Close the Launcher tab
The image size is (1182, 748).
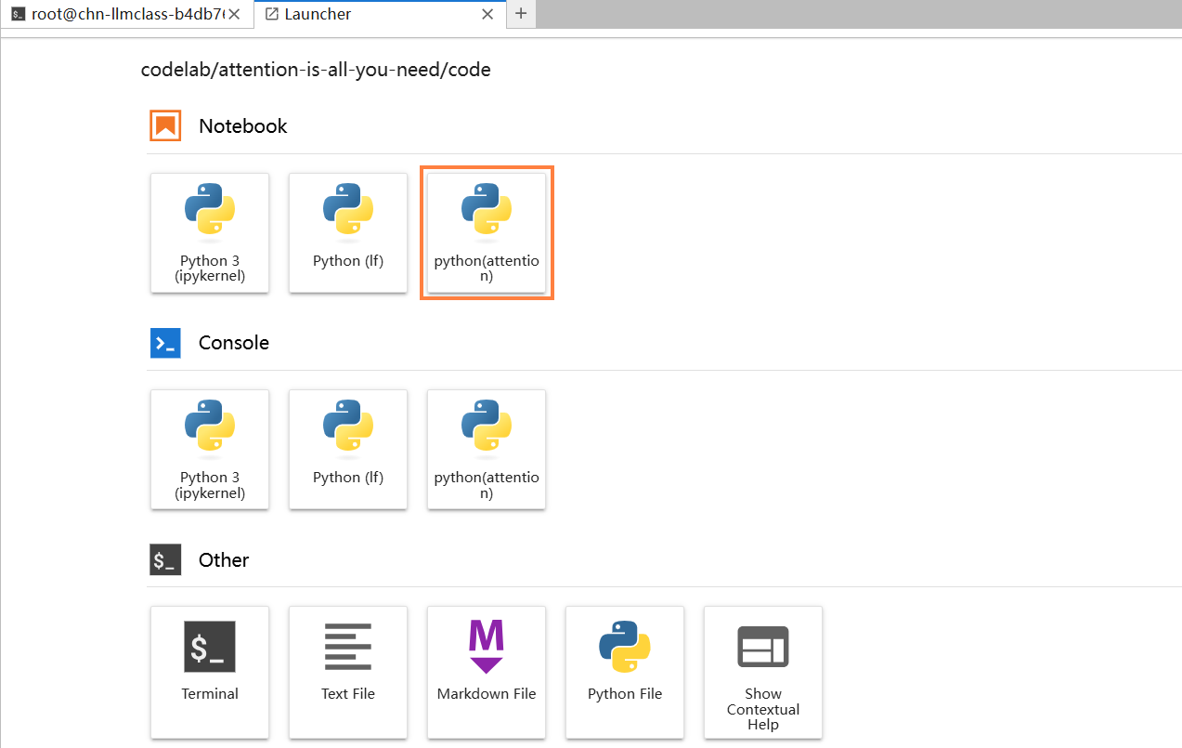487,15
